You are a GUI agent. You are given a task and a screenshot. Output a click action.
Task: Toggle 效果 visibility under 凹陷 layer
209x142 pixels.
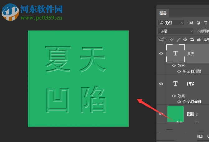pos(174,96)
